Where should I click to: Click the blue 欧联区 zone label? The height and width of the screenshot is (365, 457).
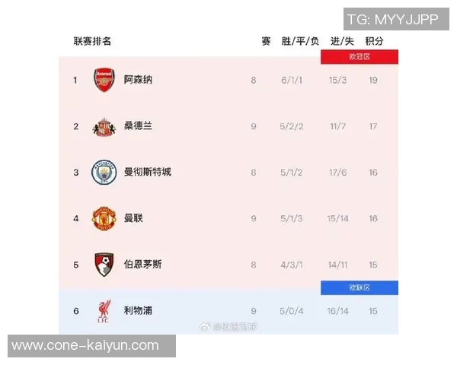pos(360,287)
